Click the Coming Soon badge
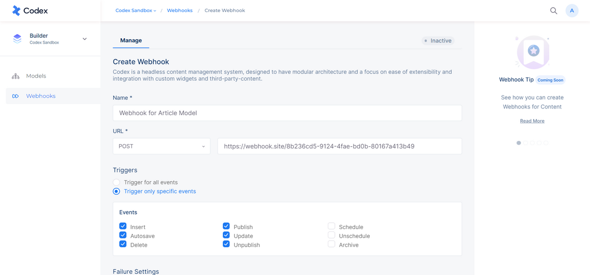The height and width of the screenshot is (275, 590). [x=550, y=80]
